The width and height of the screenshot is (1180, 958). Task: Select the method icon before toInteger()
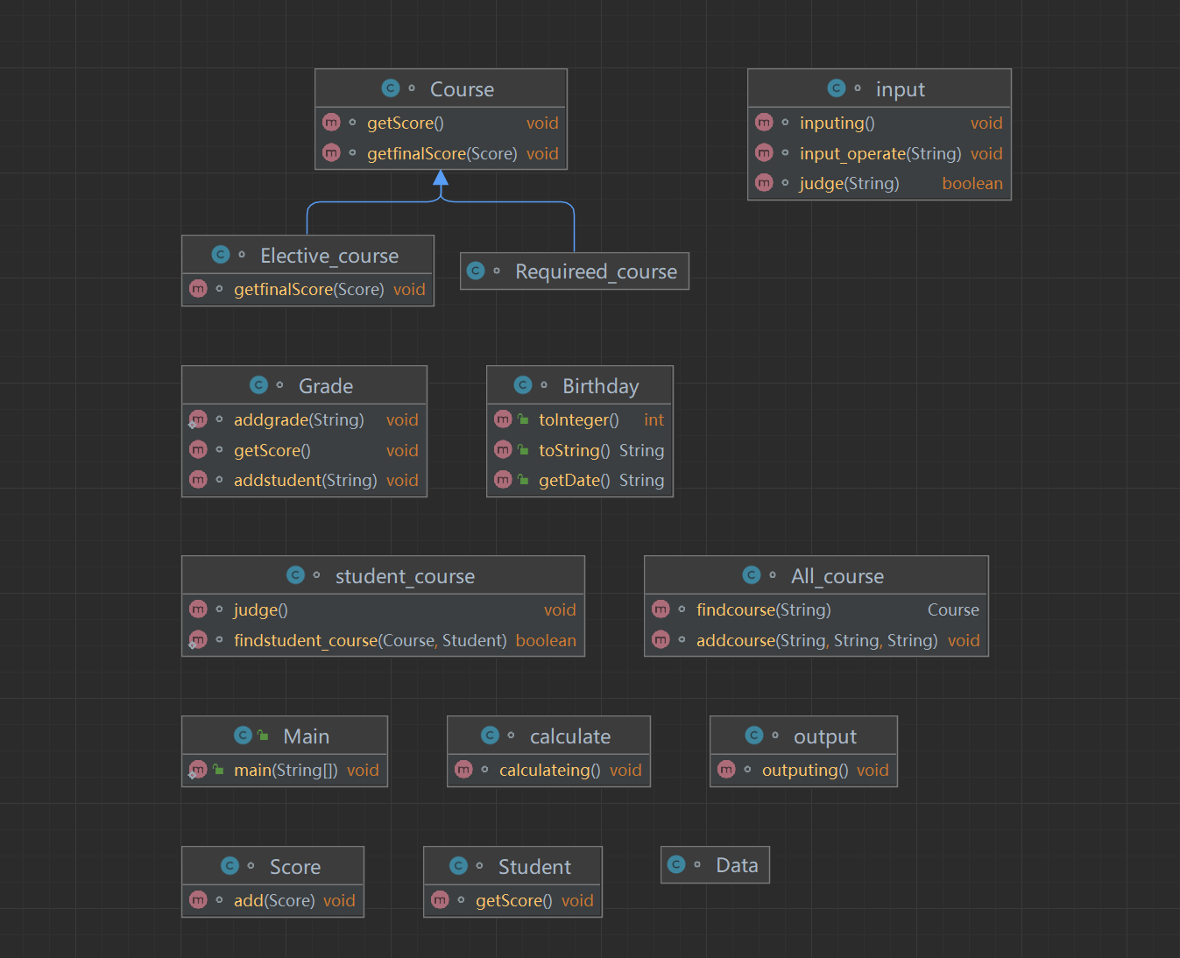pyautogui.click(x=503, y=419)
